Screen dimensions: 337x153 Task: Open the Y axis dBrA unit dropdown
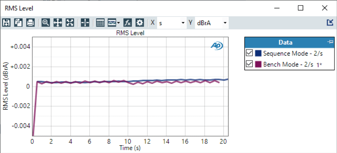point(225,23)
